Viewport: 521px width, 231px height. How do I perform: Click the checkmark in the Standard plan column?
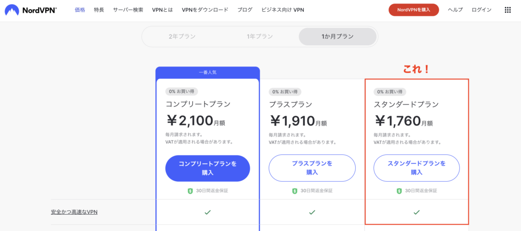click(x=416, y=212)
